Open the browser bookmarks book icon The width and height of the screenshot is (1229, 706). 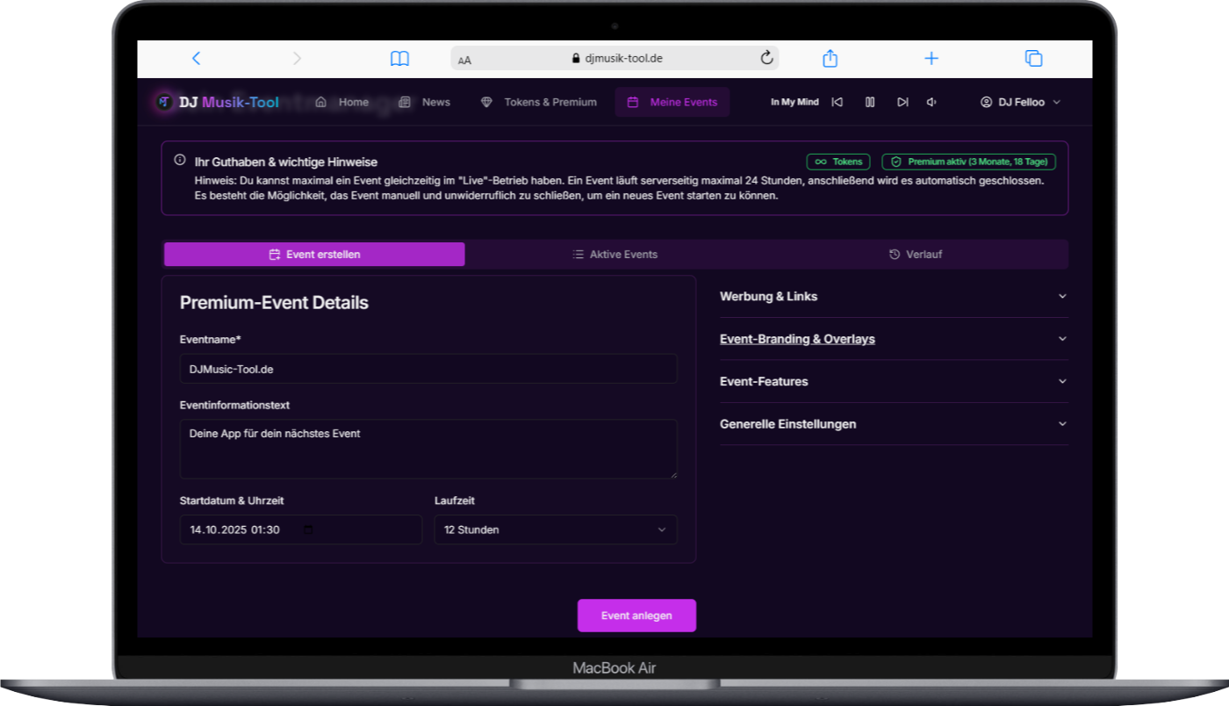pos(399,59)
